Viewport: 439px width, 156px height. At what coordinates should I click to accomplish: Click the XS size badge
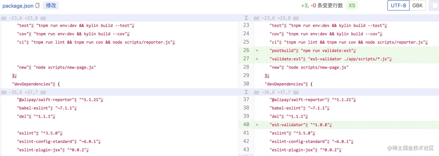coord(352,6)
